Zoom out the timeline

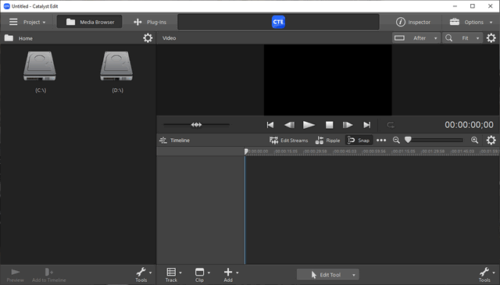point(396,141)
